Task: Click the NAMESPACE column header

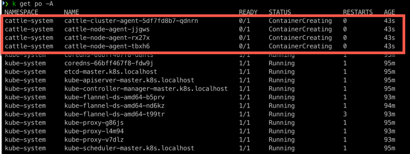Action: (x=22, y=12)
